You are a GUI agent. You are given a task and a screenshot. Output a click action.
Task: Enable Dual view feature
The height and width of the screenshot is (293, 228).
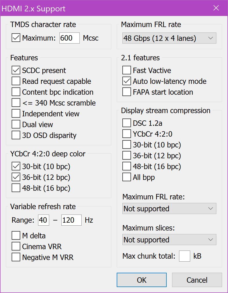pos(16,124)
